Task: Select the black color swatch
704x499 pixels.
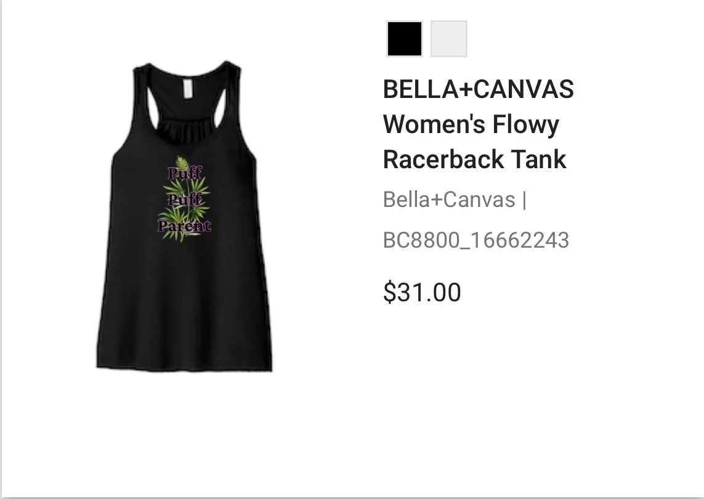Action: click(x=405, y=39)
